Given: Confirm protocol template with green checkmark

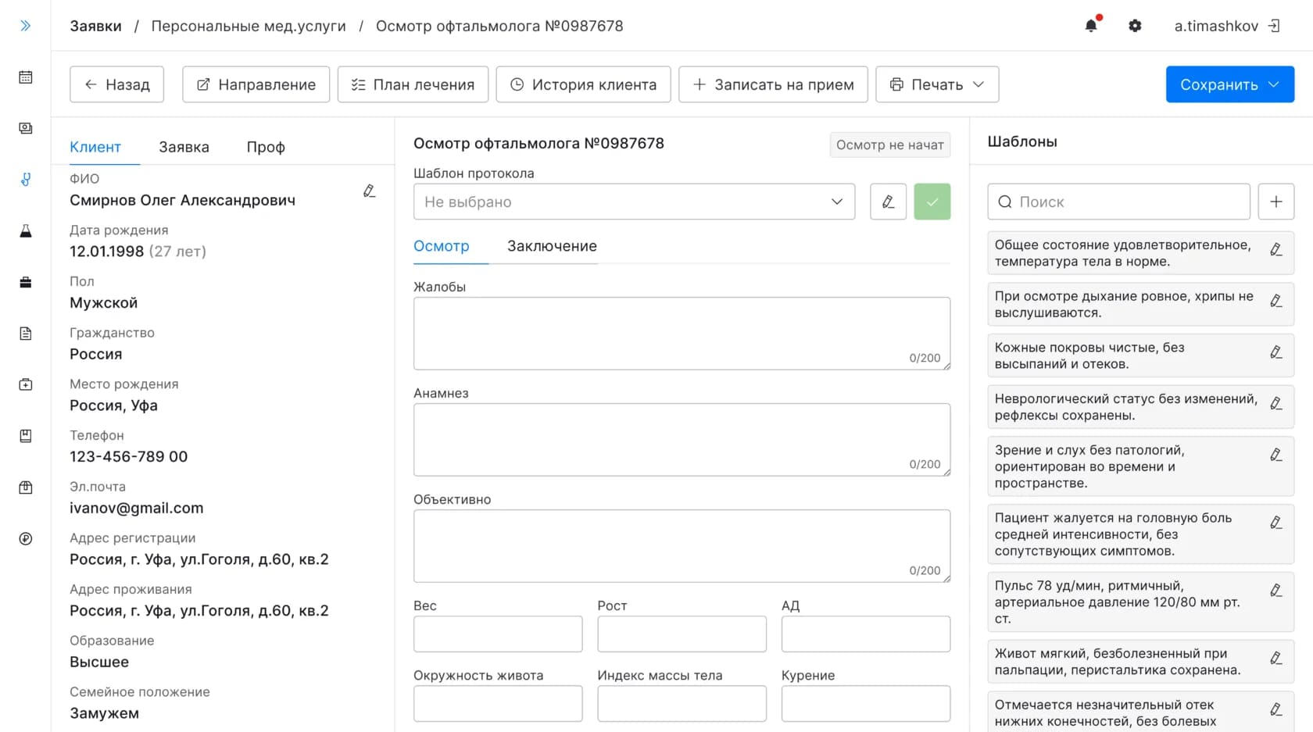Looking at the screenshot, I should pos(932,202).
